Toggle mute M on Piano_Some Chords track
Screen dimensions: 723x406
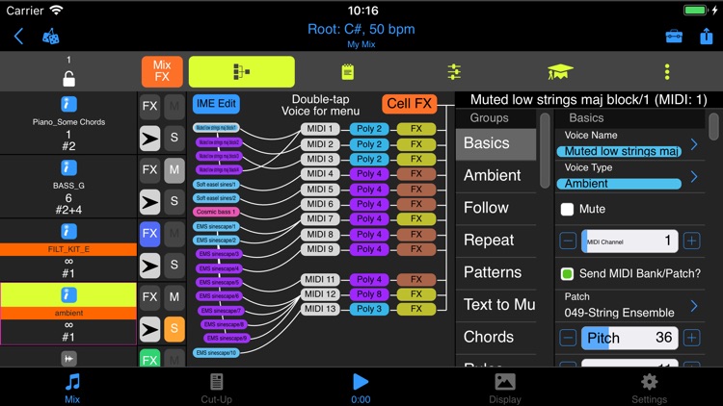point(174,107)
